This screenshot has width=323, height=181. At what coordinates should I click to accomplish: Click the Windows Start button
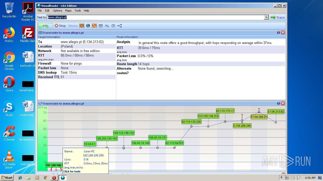point(7,177)
